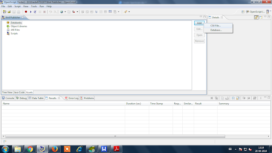Select Scripts in the assets tree
Viewport: 272px width, 153px height.
pyautogui.click(x=14, y=34)
